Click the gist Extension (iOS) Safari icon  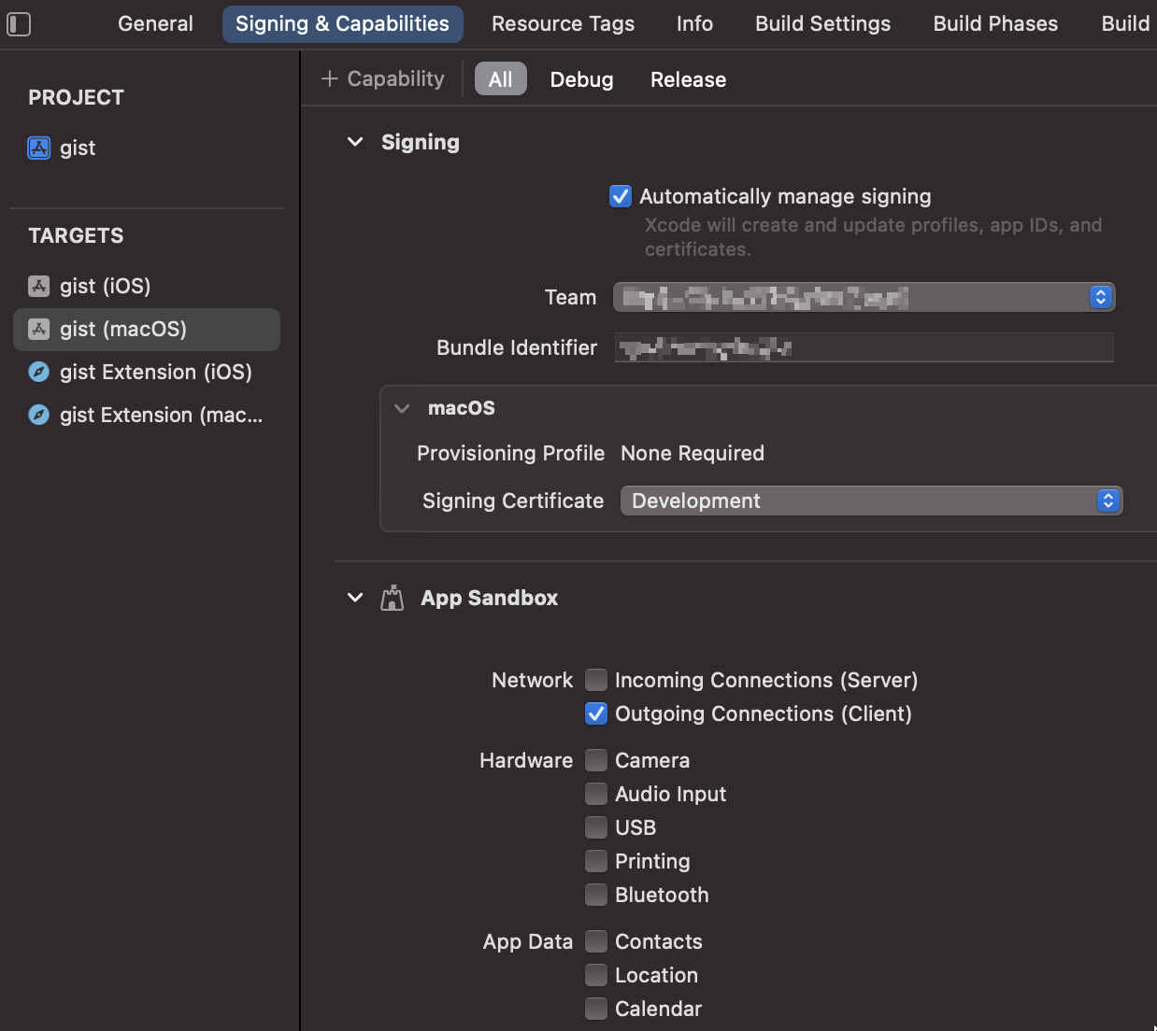pos(39,372)
